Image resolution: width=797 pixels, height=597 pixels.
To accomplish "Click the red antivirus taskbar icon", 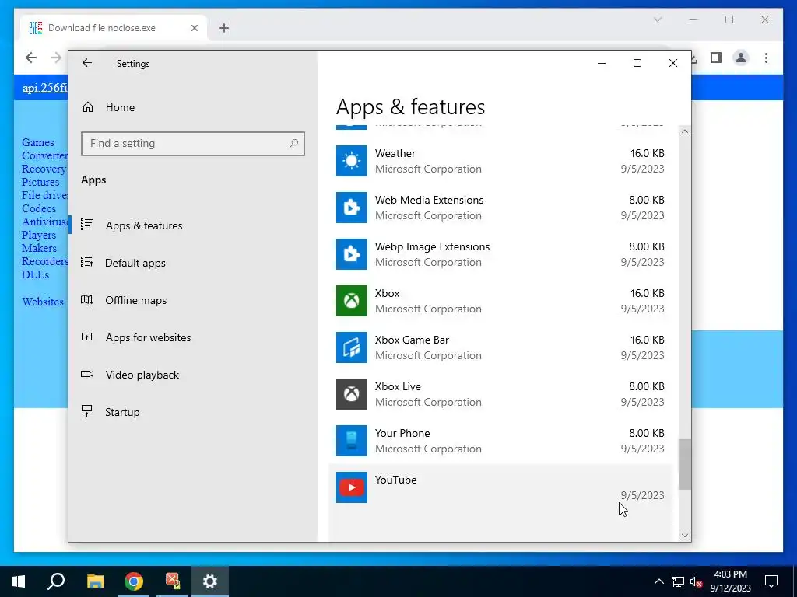I will point(172,581).
